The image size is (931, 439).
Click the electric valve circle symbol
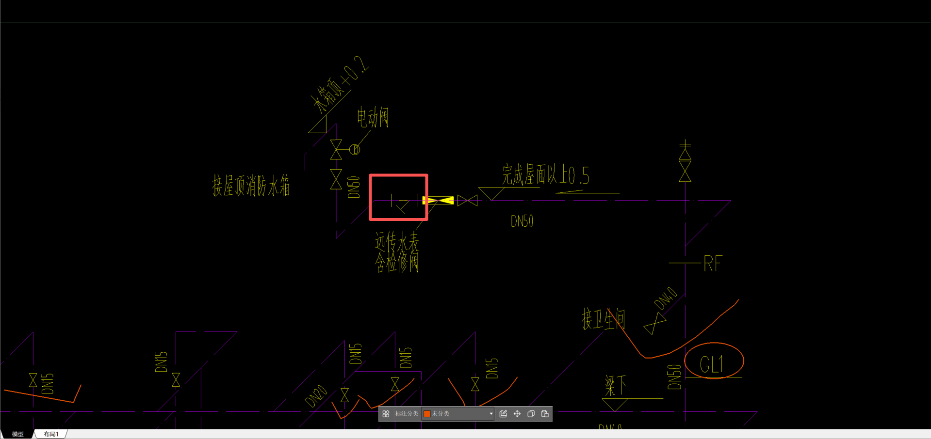coord(355,150)
